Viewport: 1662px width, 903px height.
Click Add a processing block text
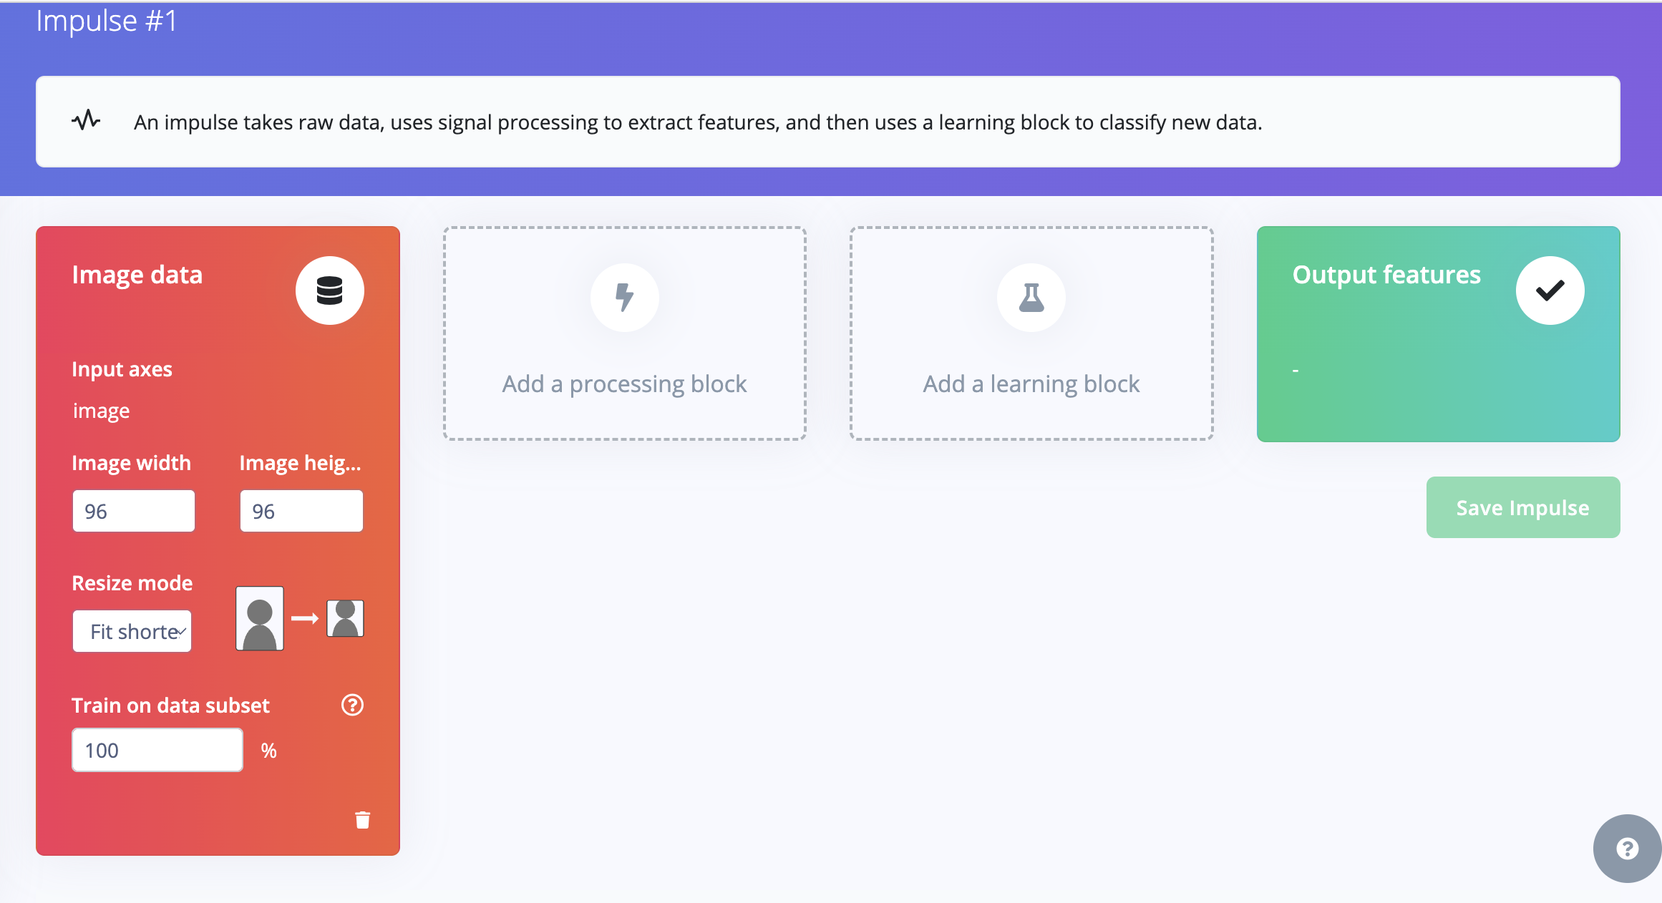(624, 384)
